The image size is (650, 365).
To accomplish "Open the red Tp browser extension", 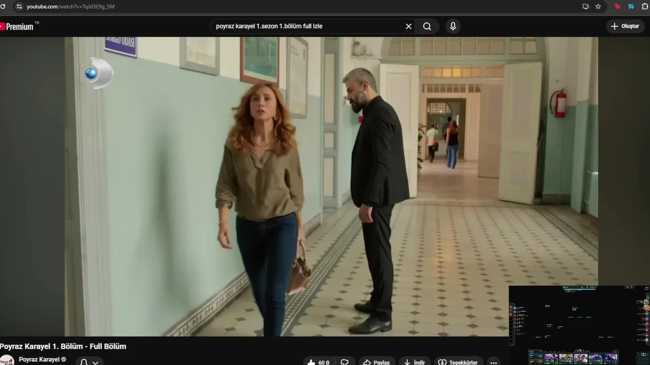I will [617, 7].
